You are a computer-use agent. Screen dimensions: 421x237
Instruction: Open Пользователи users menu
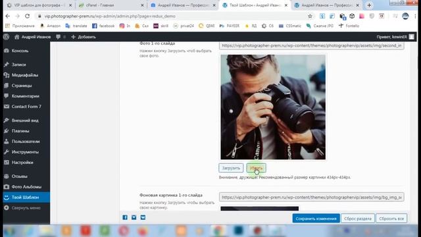click(x=26, y=142)
